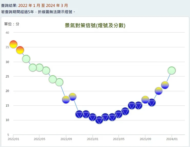The image size is (190, 147).
Task: Select the June 2022 green light marker at 27
Action: (46, 71)
